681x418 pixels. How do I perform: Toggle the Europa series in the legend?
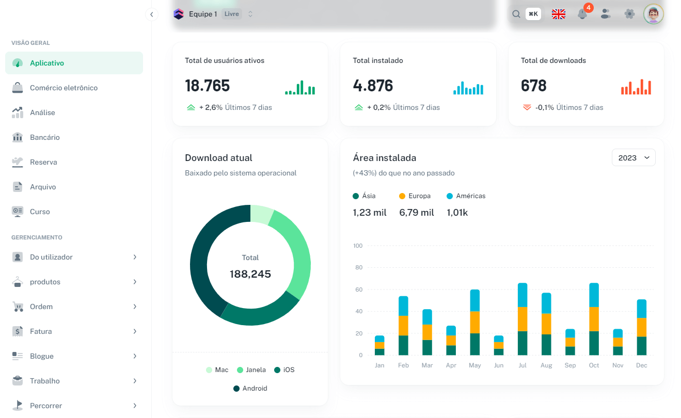pyautogui.click(x=415, y=196)
